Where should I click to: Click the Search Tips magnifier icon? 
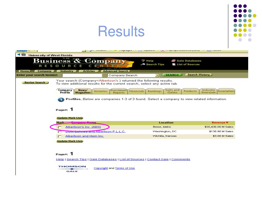(143, 64)
